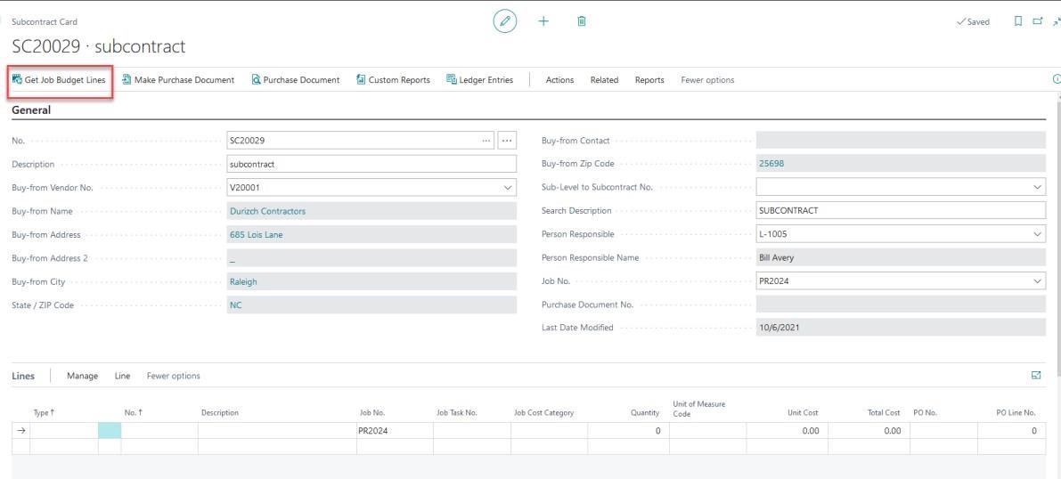Click Fewer options in toolbar

[707, 80]
